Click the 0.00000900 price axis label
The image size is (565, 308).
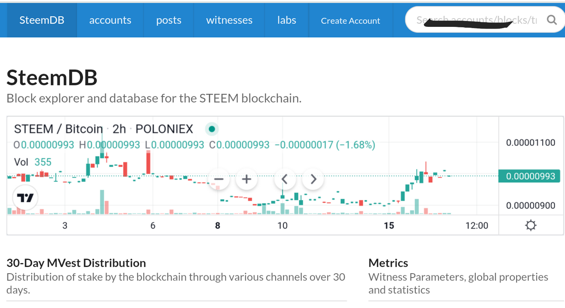[x=531, y=205]
